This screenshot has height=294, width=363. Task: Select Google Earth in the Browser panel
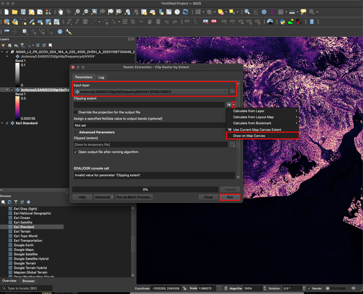click(x=23, y=245)
